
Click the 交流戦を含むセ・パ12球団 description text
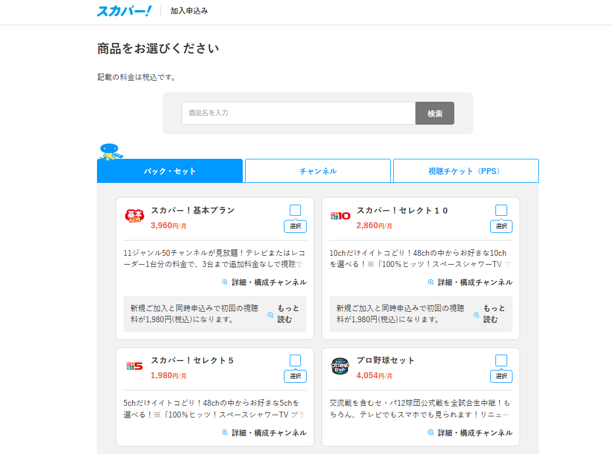click(x=420, y=409)
